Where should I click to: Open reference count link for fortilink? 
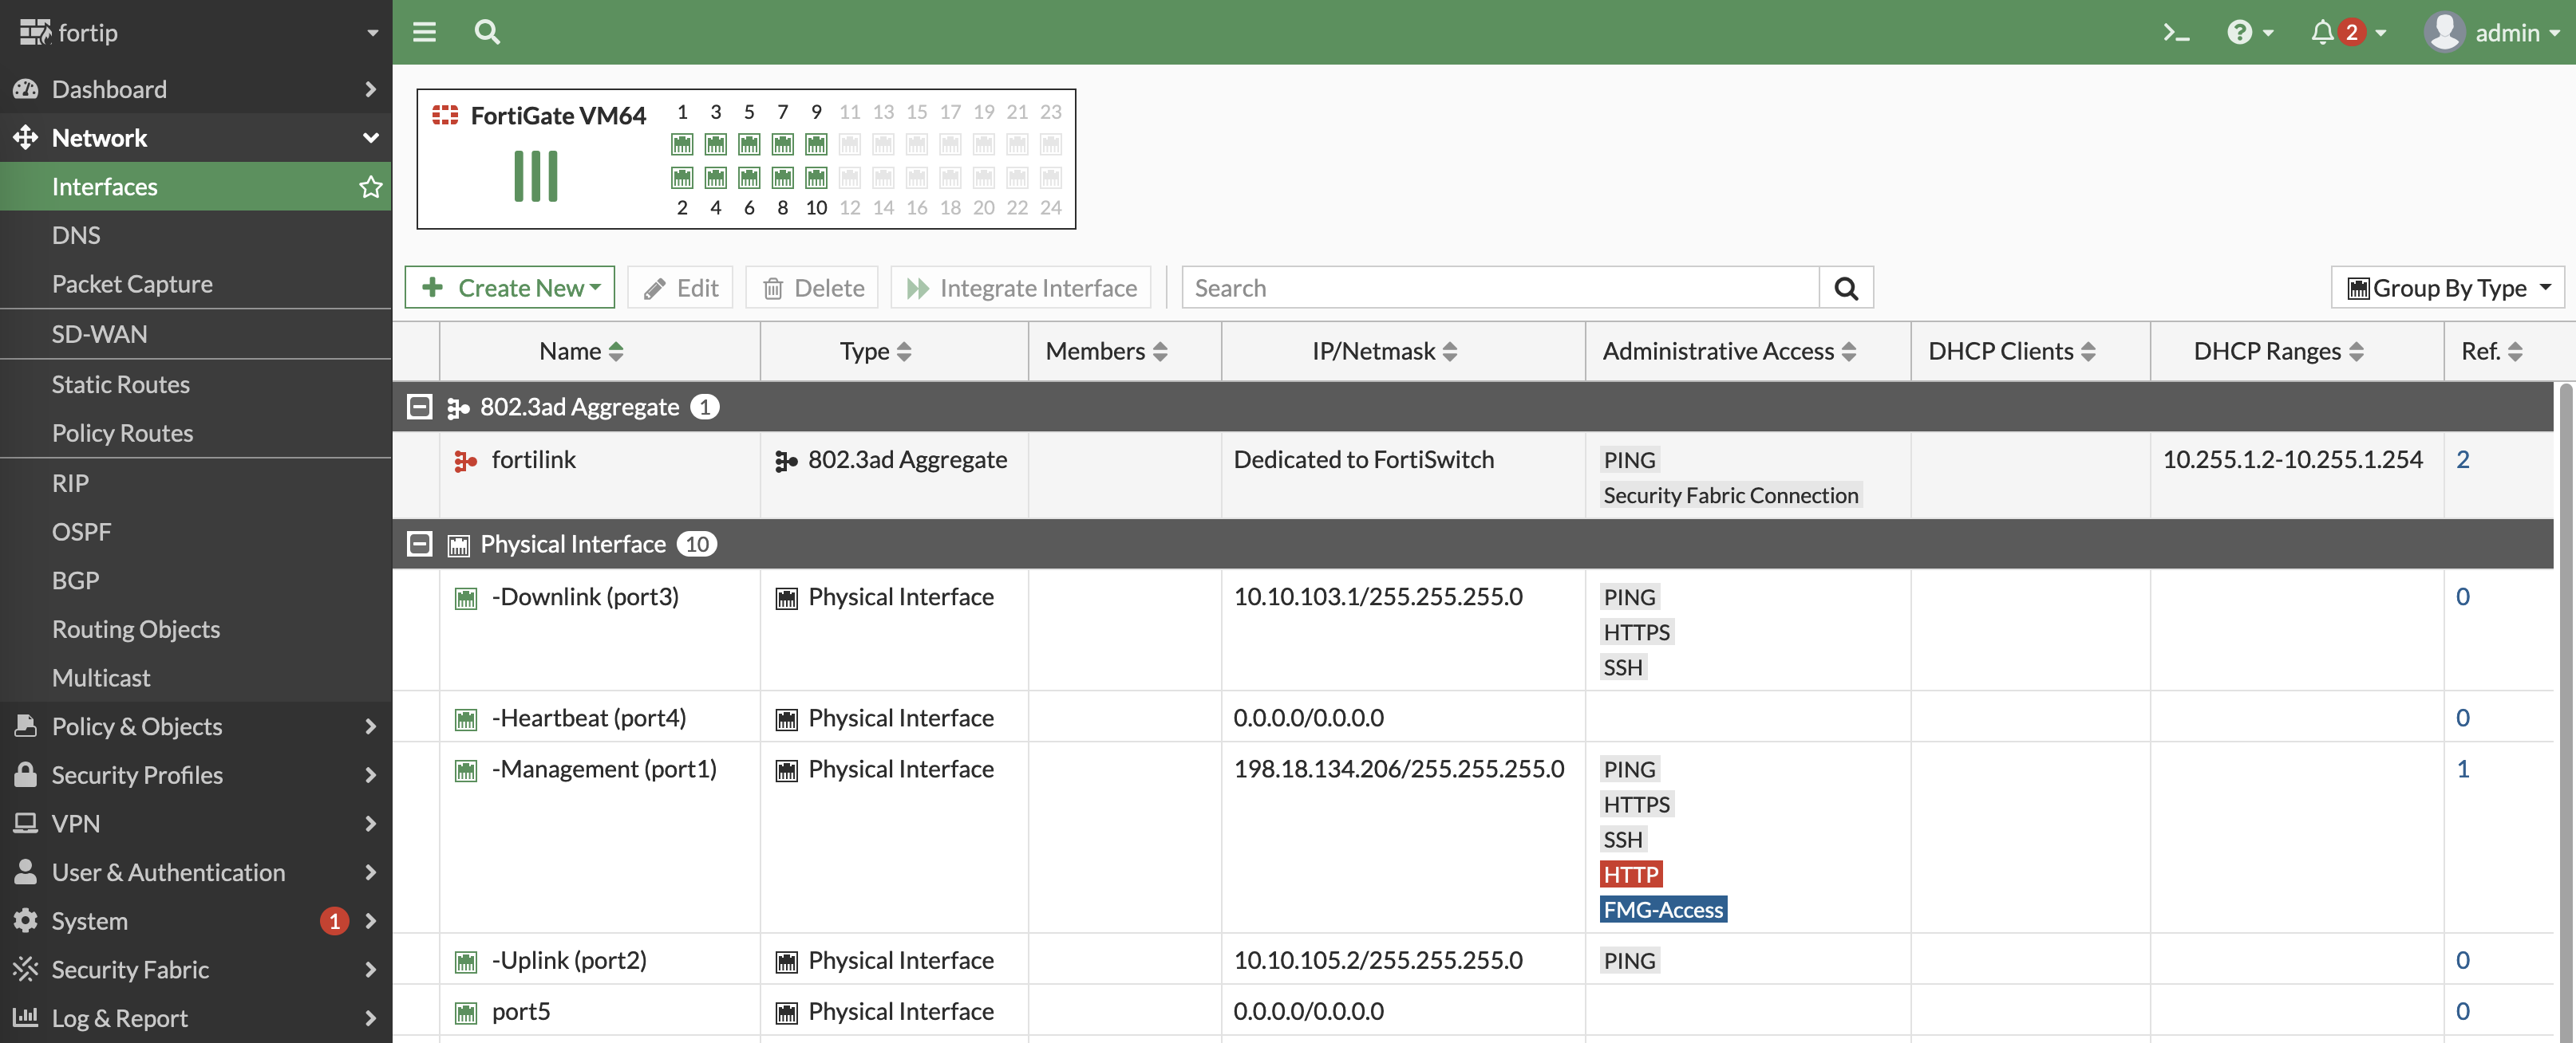pyautogui.click(x=2462, y=459)
